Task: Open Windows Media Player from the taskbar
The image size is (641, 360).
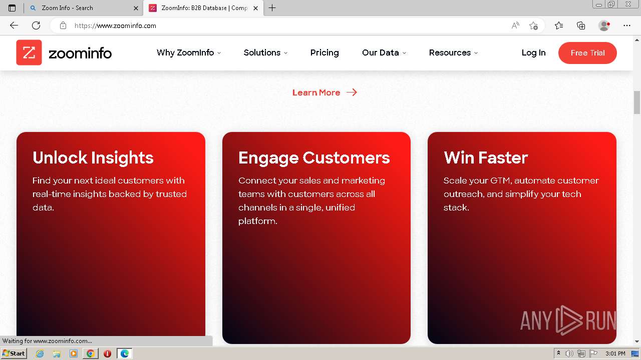Action: coord(74,353)
